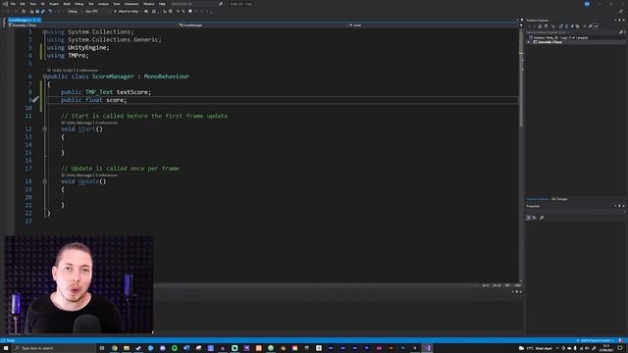Click the references CodeLens above ScoreManager class
Image resolution: width=628 pixels, height=353 pixels.
pyautogui.click(x=87, y=70)
